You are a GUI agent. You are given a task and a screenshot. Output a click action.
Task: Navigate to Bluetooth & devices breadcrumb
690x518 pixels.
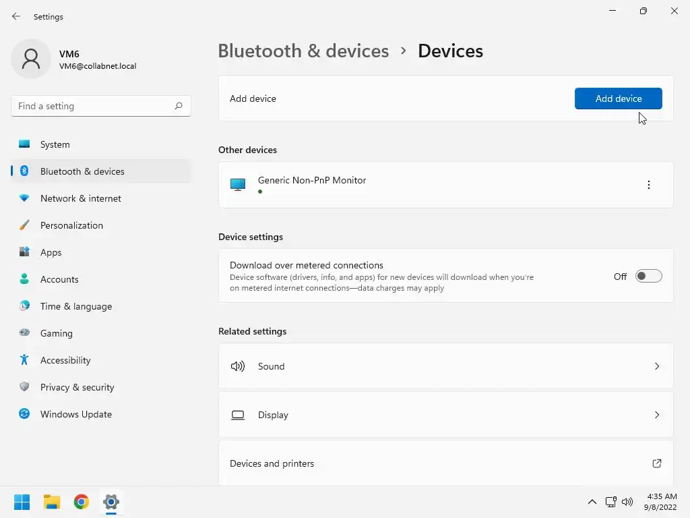click(x=303, y=51)
